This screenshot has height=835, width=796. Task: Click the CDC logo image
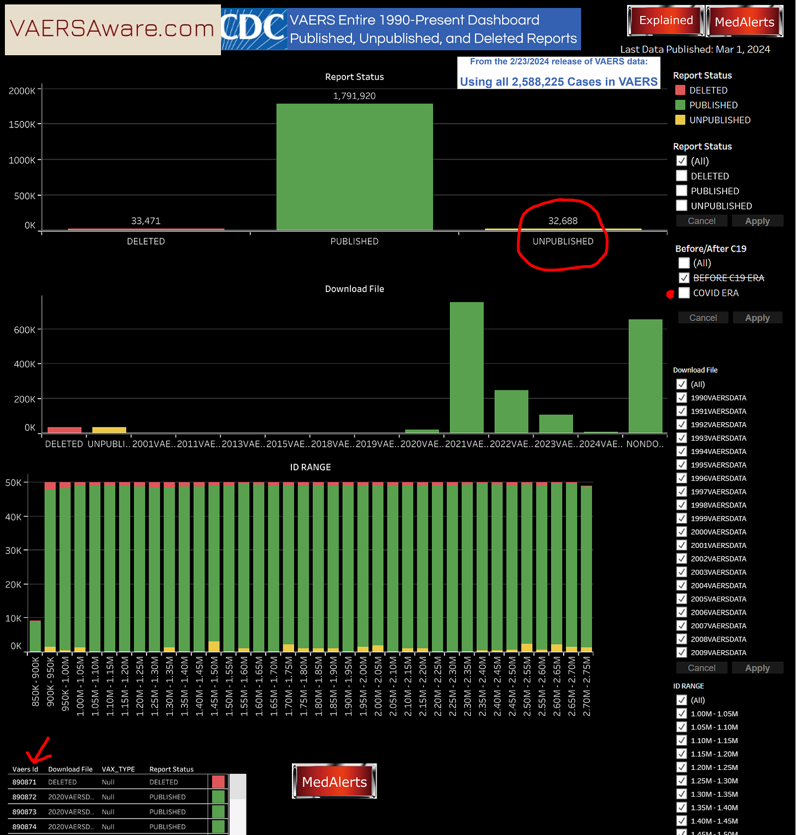[x=254, y=29]
